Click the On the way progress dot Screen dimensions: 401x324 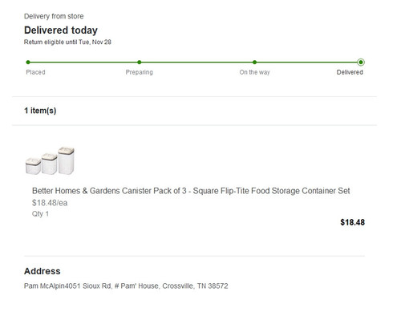tap(254, 63)
